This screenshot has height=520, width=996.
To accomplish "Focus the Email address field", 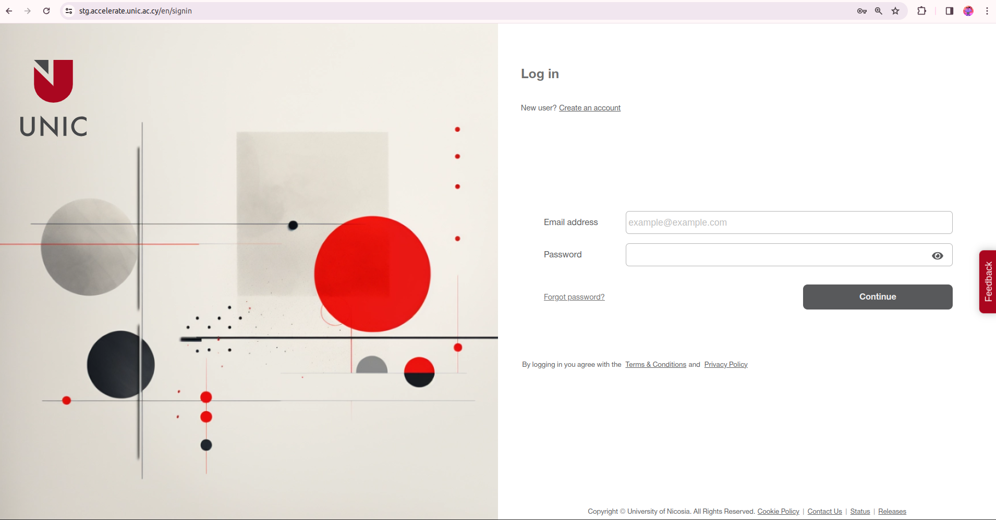I will (x=789, y=222).
